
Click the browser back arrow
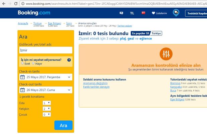click(4, 4)
